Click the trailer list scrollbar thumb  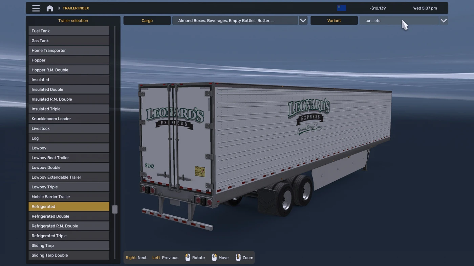point(115,209)
